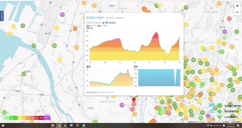Click the 35 green legend swatch

tap(16, 118)
